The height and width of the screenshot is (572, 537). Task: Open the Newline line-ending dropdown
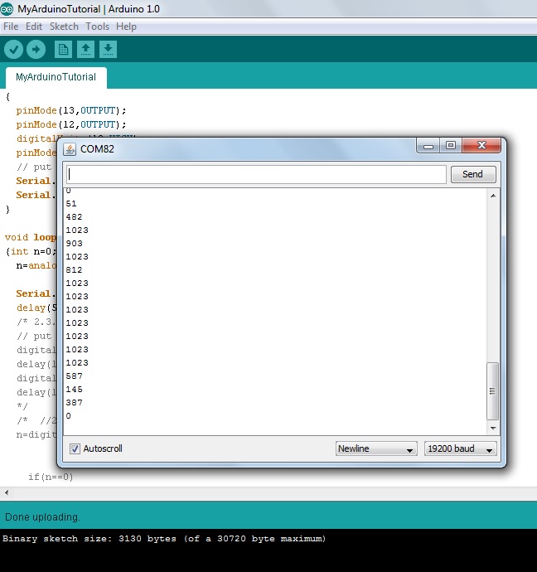376,448
